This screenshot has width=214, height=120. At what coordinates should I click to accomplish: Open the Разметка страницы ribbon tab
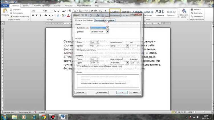pyautogui.click(x=42, y=6)
